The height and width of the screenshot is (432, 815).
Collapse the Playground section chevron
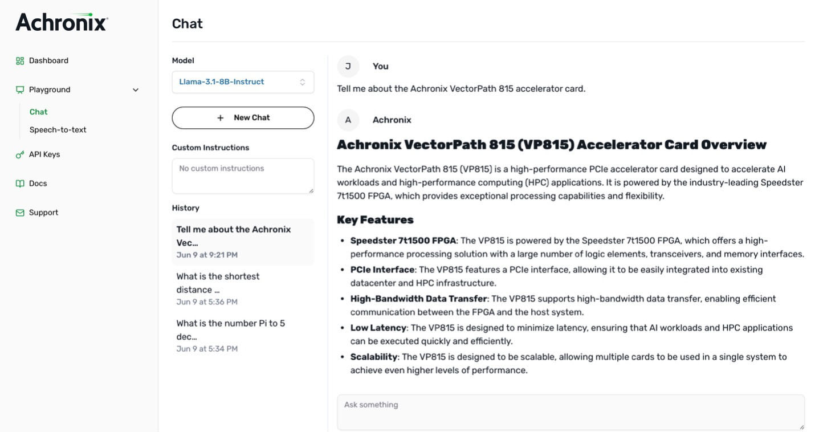[x=136, y=90]
